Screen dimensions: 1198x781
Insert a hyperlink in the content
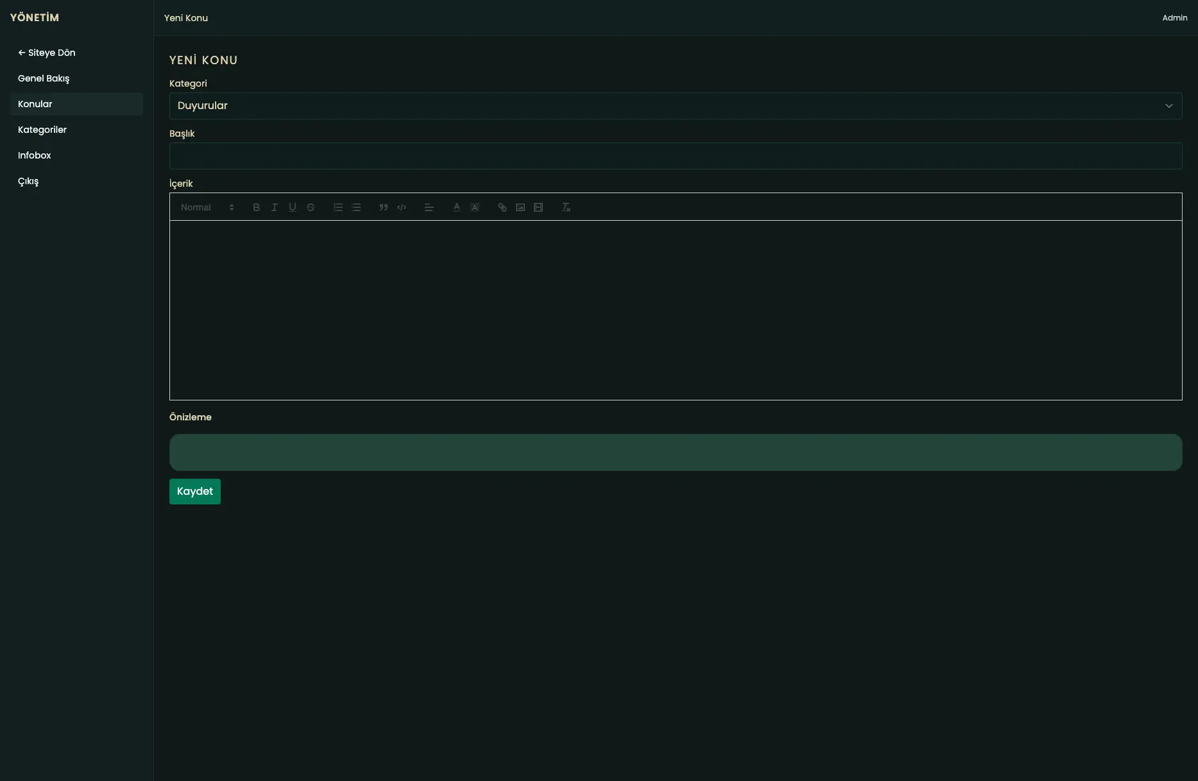click(x=502, y=207)
